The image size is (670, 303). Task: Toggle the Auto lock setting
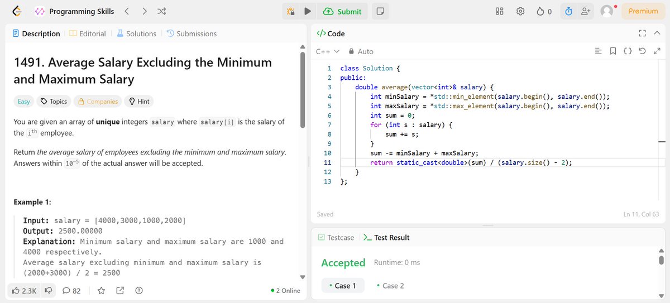pos(361,51)
